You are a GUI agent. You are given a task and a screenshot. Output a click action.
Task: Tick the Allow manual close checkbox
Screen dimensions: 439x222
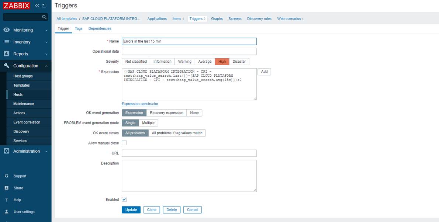[124, 143]
